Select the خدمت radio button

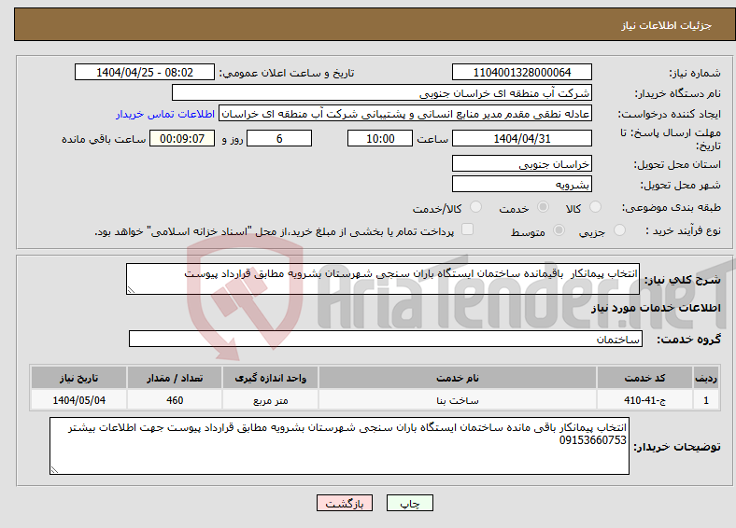(543, 207)
